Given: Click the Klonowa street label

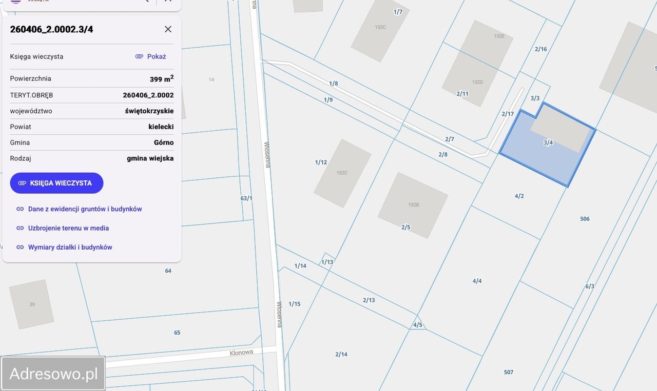Looking at the screenshot, I should pyautogui.click(x=241, y=353).
